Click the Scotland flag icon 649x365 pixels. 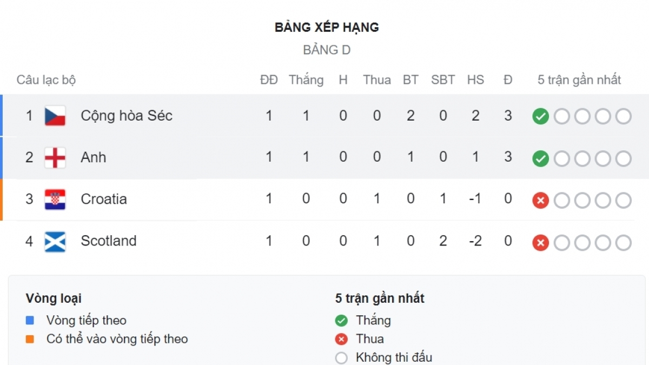click(55, 241)
